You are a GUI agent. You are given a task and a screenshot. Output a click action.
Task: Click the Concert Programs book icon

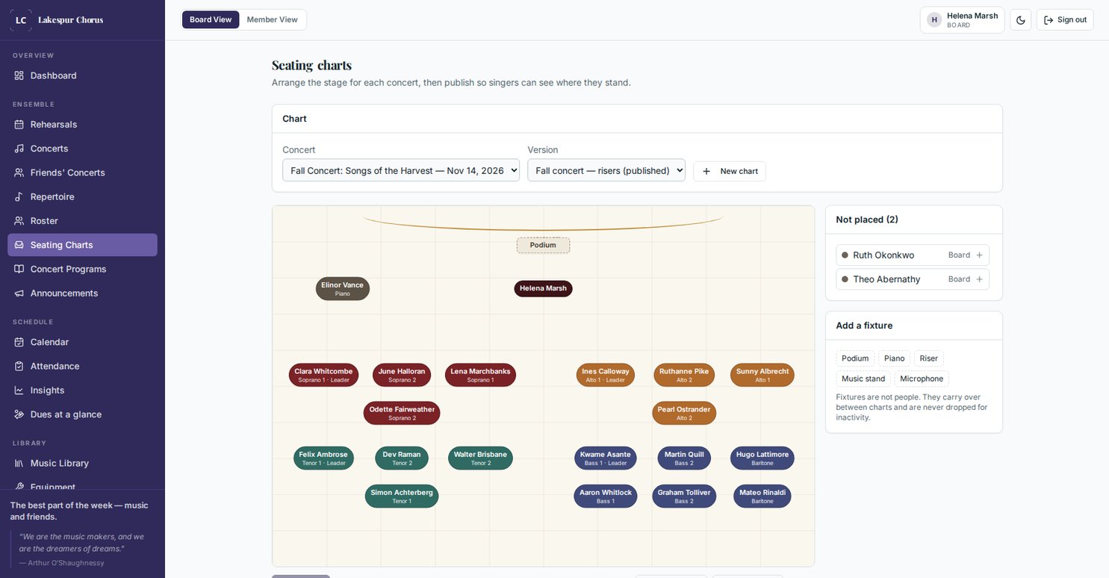tap(19, 269)
